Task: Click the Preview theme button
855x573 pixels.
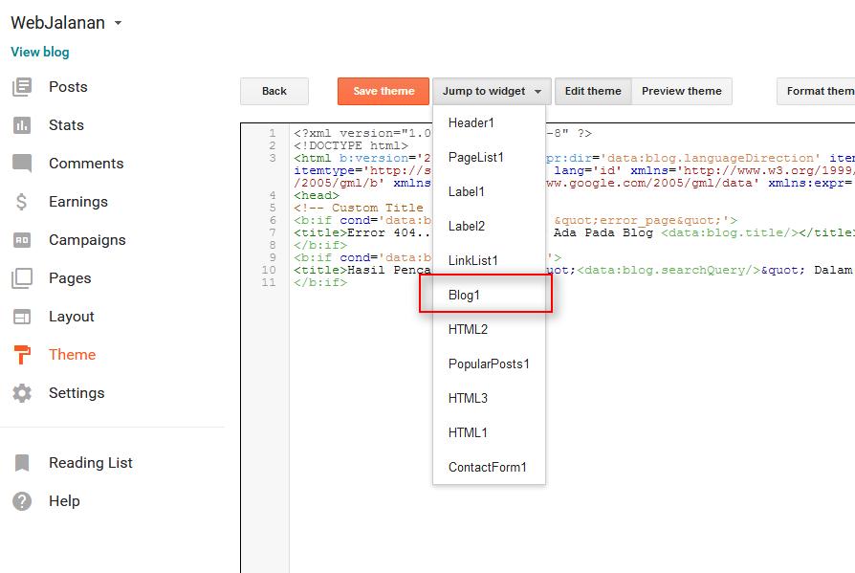Action: point(682,91)
